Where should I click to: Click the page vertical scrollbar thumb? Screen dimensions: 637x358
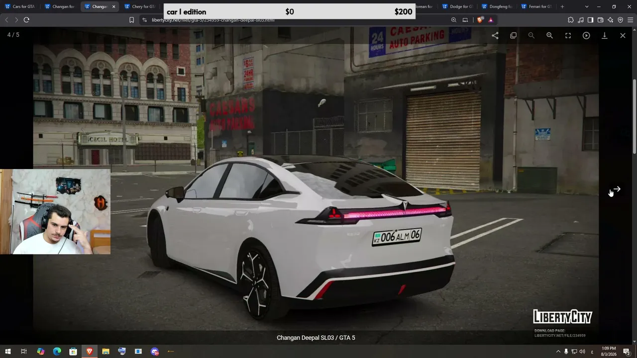635,117
